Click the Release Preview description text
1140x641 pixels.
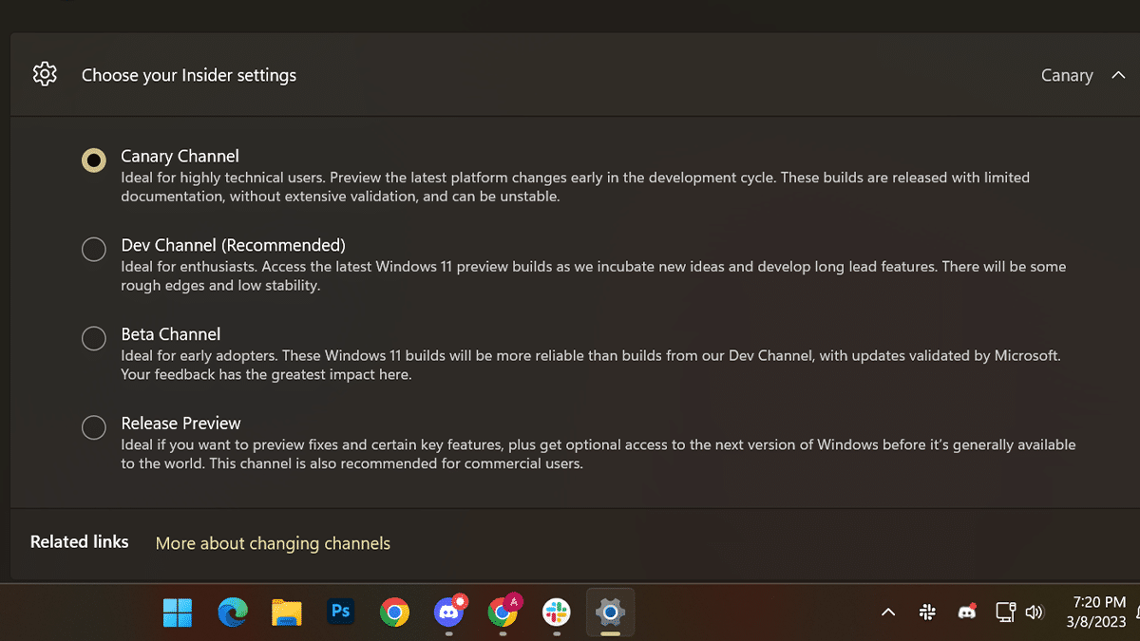pos(598,454)
